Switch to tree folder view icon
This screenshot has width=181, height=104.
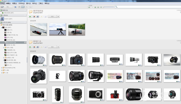(x=23, y=7)
